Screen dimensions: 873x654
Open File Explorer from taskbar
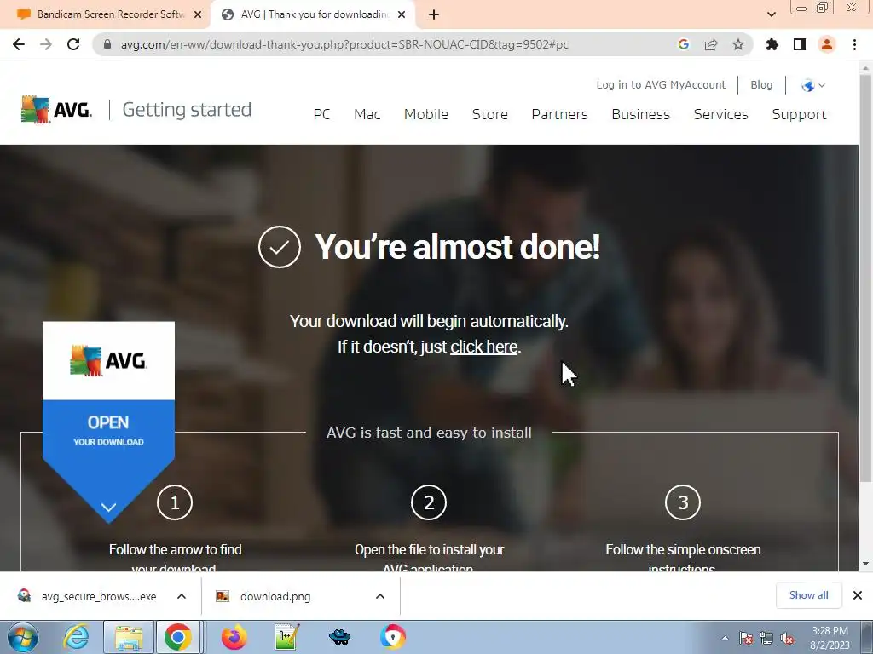pos(129,637)
